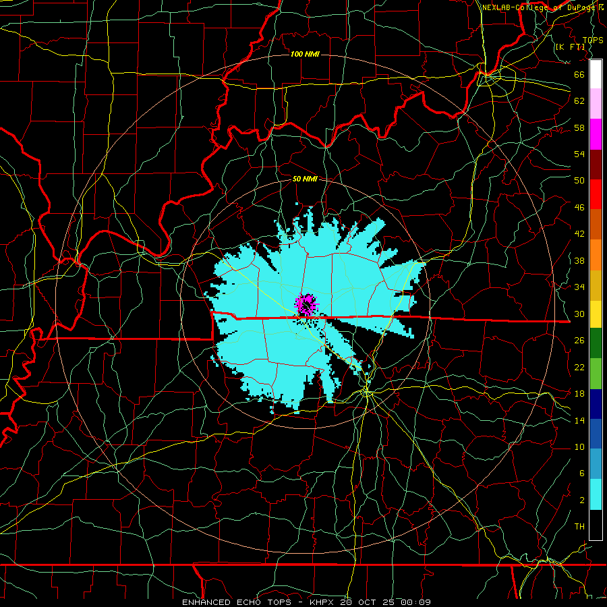Click the "58" legend value
Screen dimensions: 607x607
(579, 127)
